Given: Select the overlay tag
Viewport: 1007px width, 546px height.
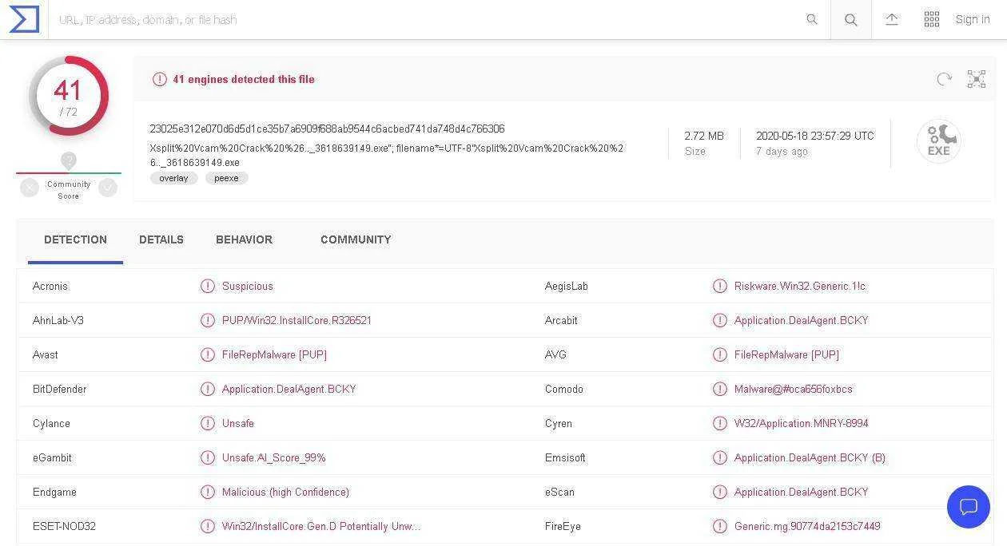Looking at the screenshot, I should 173,178.
